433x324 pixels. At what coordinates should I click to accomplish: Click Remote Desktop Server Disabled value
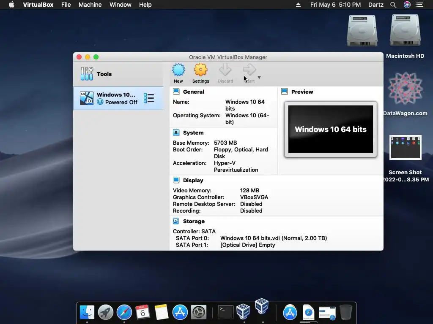(251, 204)
